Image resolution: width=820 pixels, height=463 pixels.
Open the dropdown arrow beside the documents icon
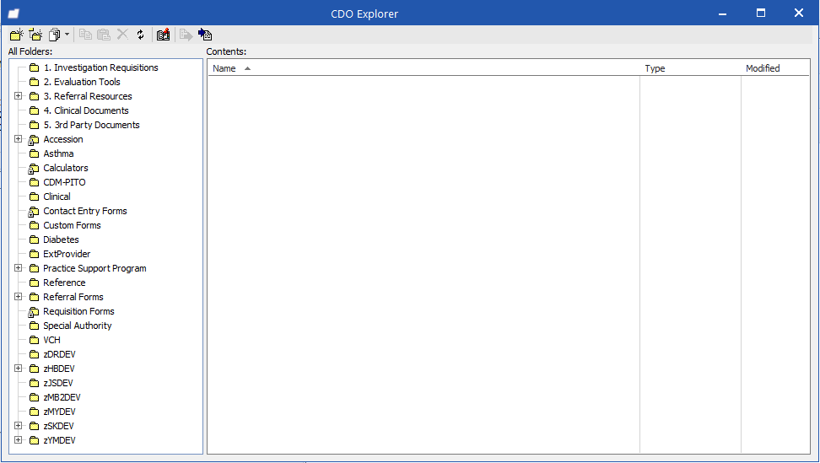(x=67, y=35)
